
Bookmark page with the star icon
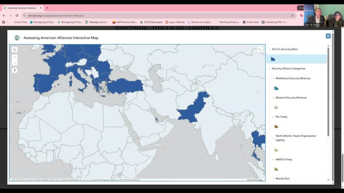pyautogui.click(x=292, y=16)
